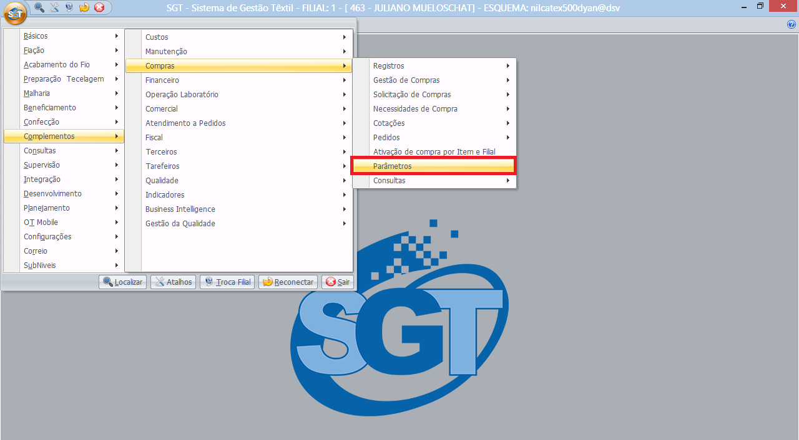Choose Ativação de compra por Item e Filial

(434, 152)
